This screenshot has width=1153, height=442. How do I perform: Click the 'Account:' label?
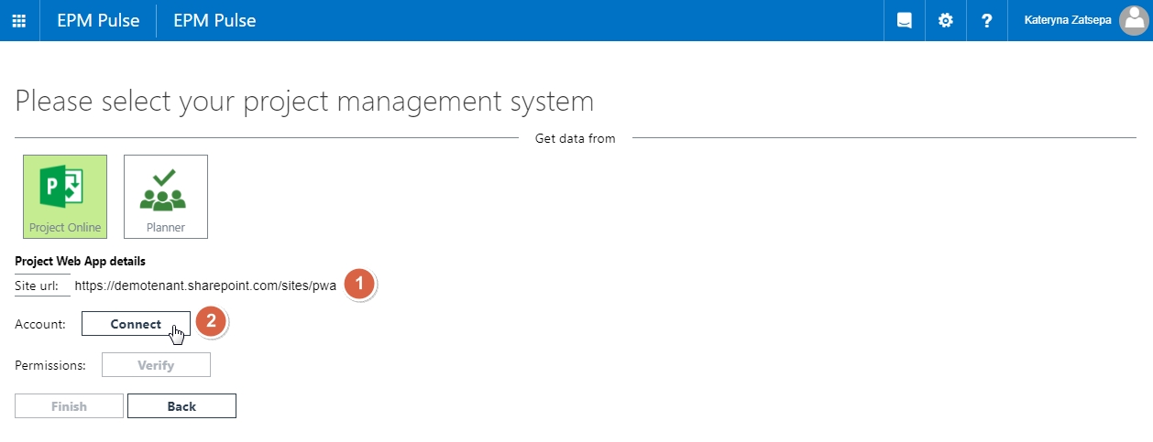click(x=40, y=324)
